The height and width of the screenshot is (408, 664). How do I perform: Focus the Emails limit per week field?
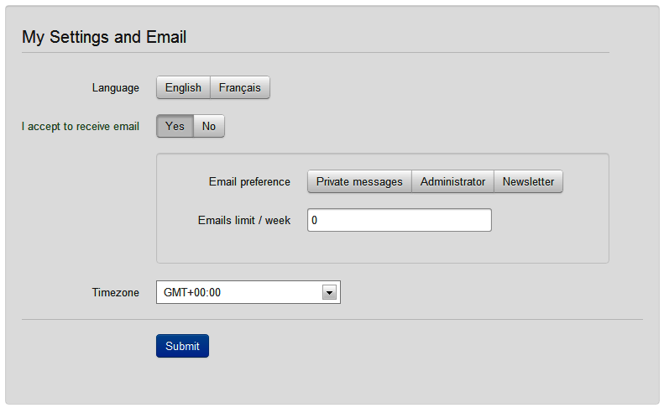[x=400, y=220]
